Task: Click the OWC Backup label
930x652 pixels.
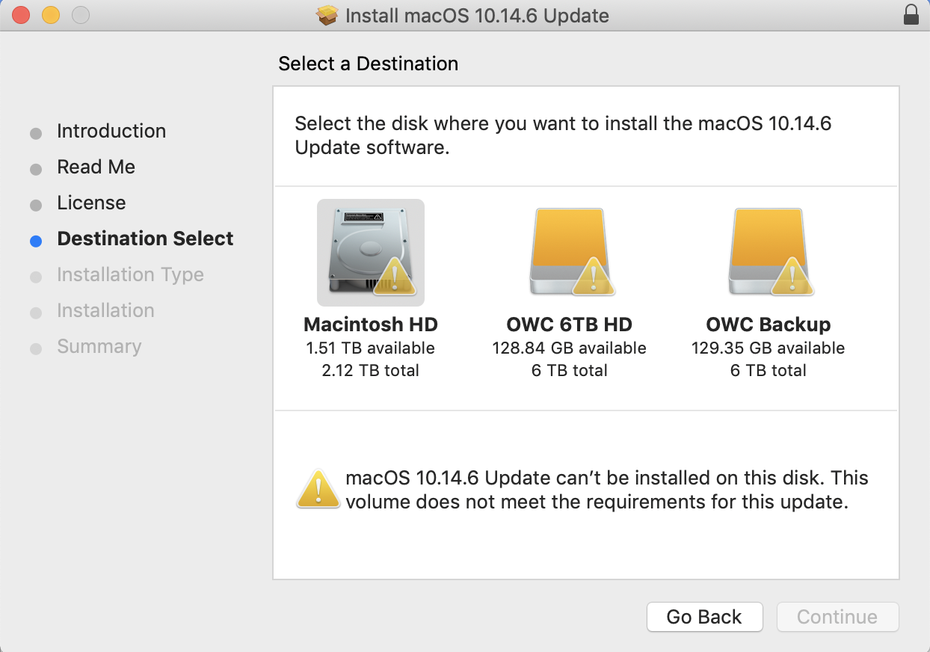Action: click(769, 325)
